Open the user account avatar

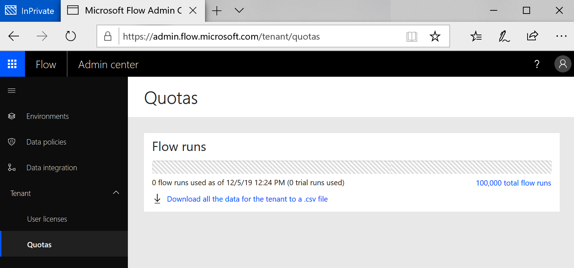tap(563, 64)
